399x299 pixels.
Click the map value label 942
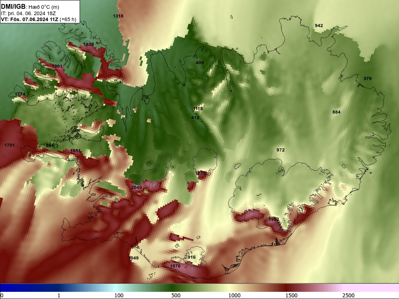pos(319,26)
